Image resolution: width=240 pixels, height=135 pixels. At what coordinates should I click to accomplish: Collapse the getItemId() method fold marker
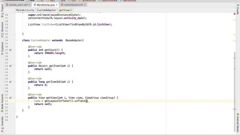coord(15,82)
